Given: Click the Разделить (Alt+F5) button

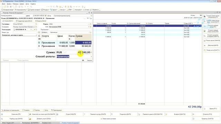Looking at the screenshot, I should coord(124,114).
